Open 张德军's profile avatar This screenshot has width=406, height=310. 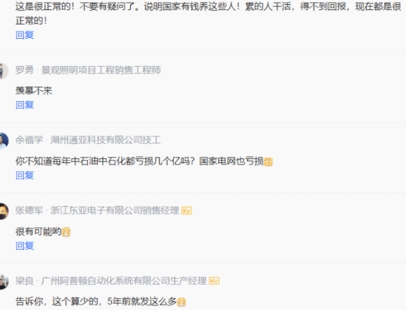click(x=4, y=211)
